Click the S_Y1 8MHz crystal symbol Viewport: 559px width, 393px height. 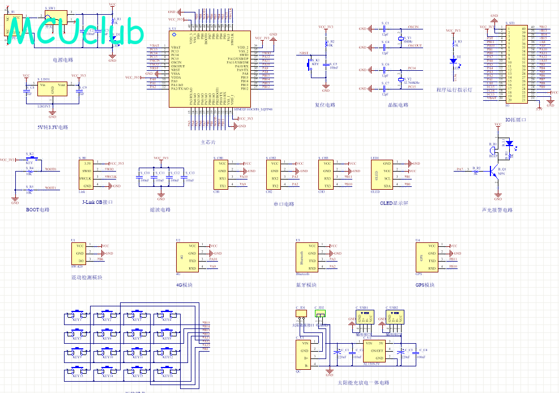tap(401, 39)
